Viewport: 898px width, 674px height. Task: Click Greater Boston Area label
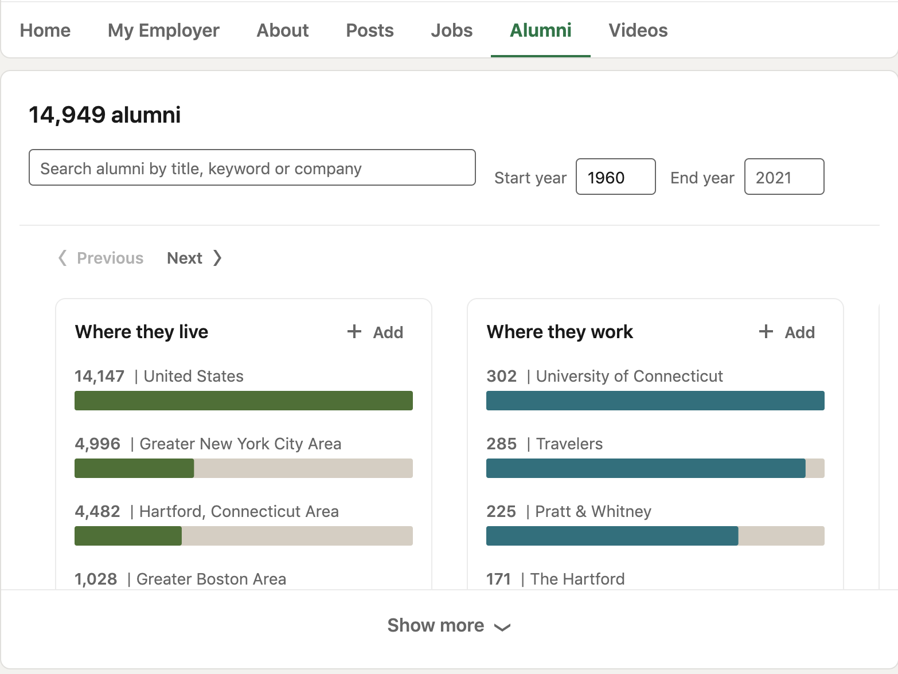(x=211, y=579)
